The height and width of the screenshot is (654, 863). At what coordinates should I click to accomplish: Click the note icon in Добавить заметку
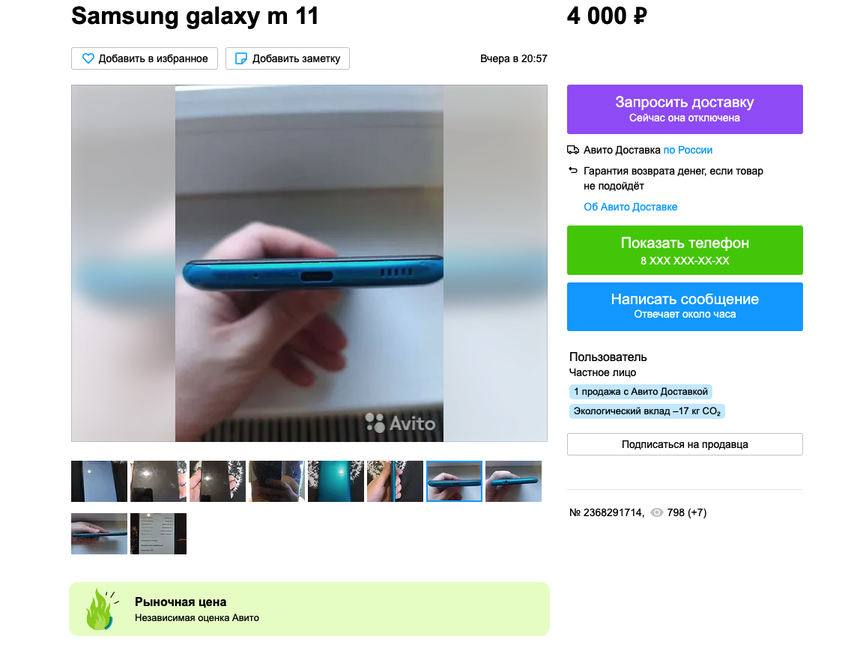coord(241,58)
